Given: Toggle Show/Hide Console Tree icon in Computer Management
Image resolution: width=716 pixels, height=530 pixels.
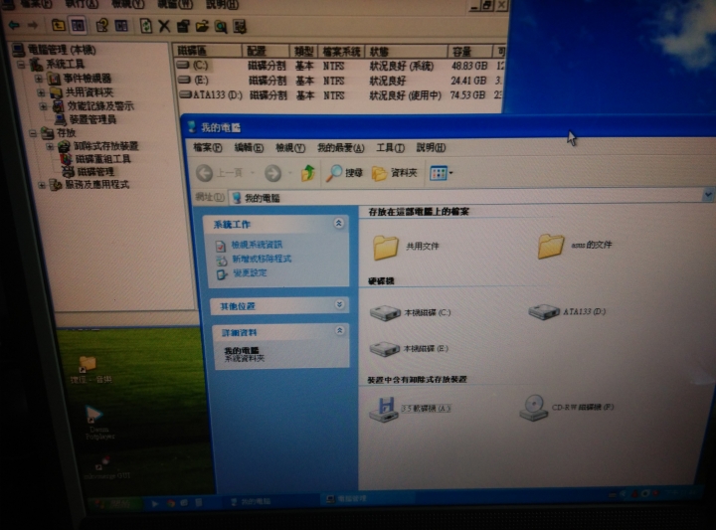Looking at the screenshot, I should coord(79,26).
